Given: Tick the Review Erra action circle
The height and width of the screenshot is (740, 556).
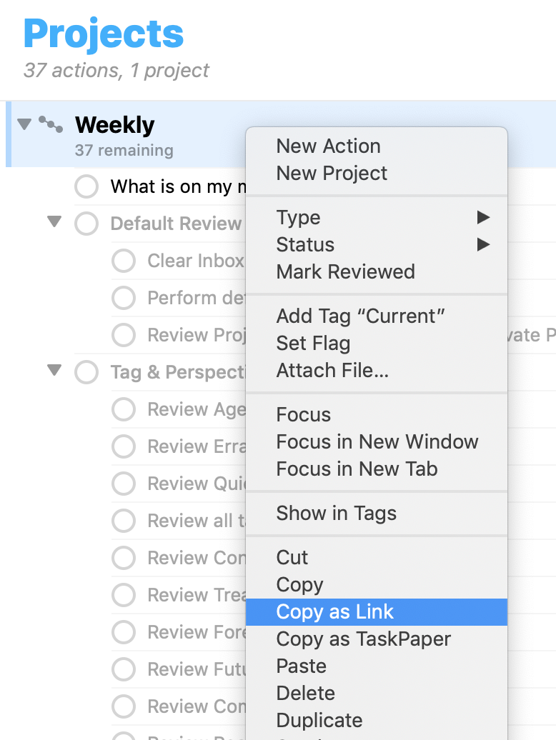Looking at the screenshot, I should (124, 446).
